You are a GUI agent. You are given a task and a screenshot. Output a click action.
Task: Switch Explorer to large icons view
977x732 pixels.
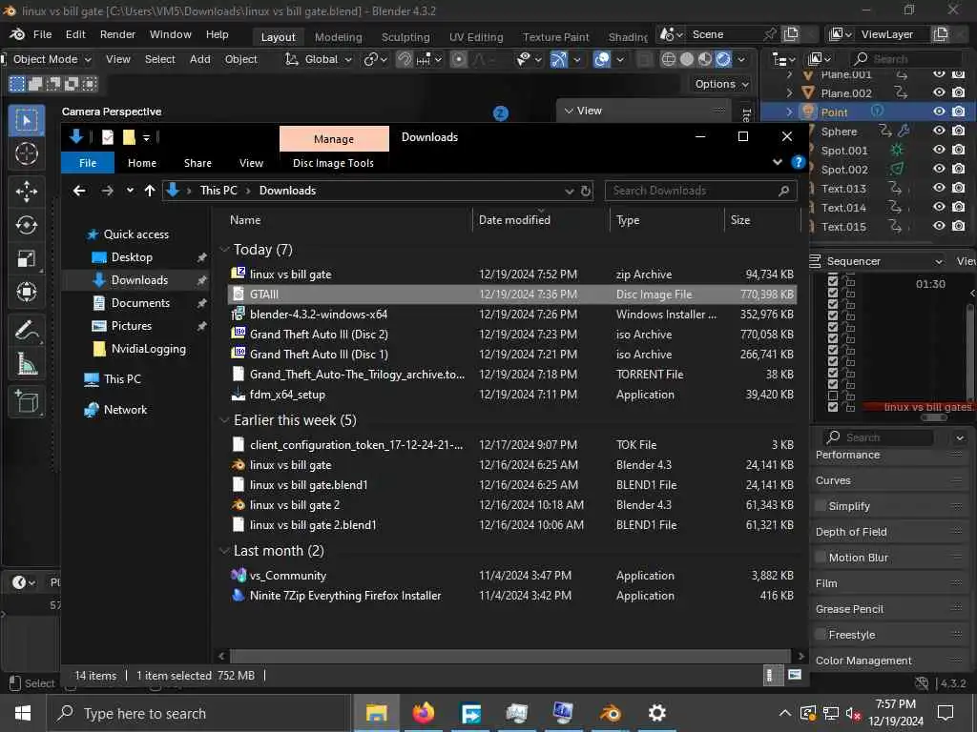(x=795, y=676)
